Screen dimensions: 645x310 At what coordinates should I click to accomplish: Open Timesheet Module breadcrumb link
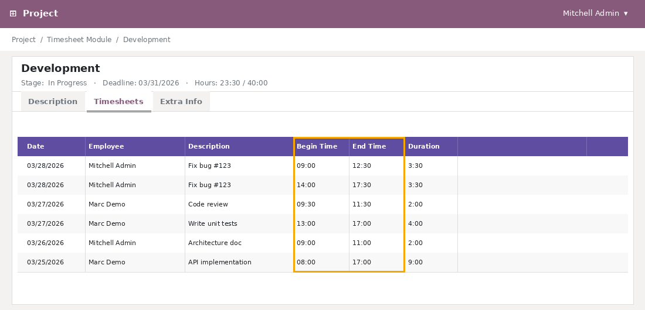79,39
